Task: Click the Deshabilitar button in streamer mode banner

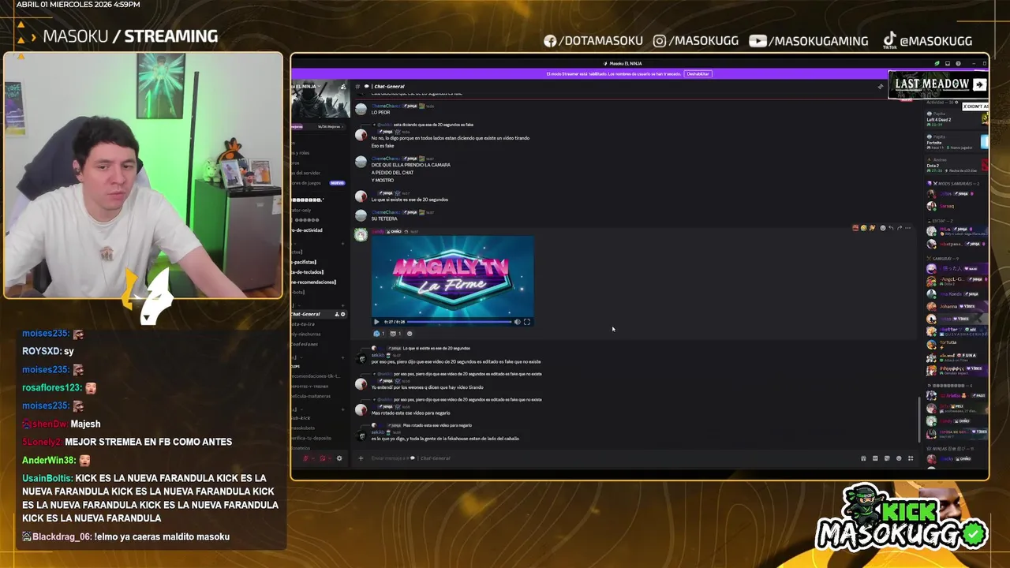Action: click(x=698, y=73)
